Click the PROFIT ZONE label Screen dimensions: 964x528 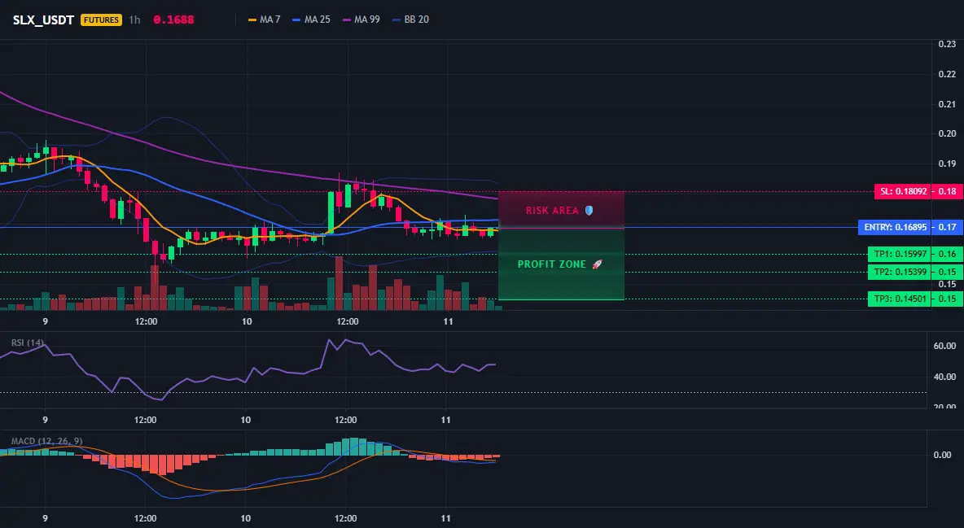point(551,264)
